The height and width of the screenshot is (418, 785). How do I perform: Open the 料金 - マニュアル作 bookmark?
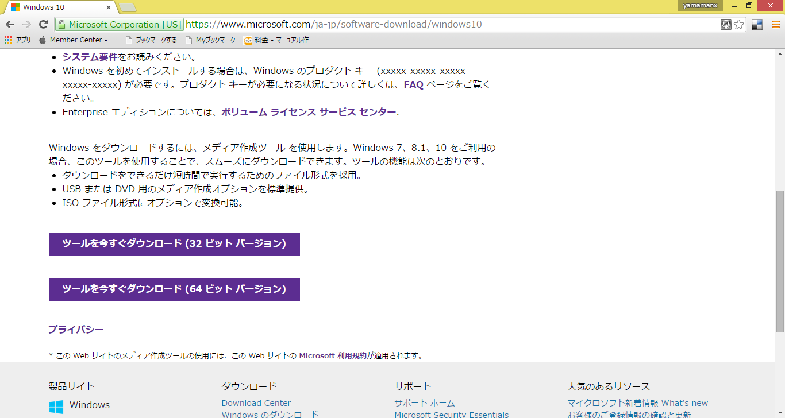point(280,40)
